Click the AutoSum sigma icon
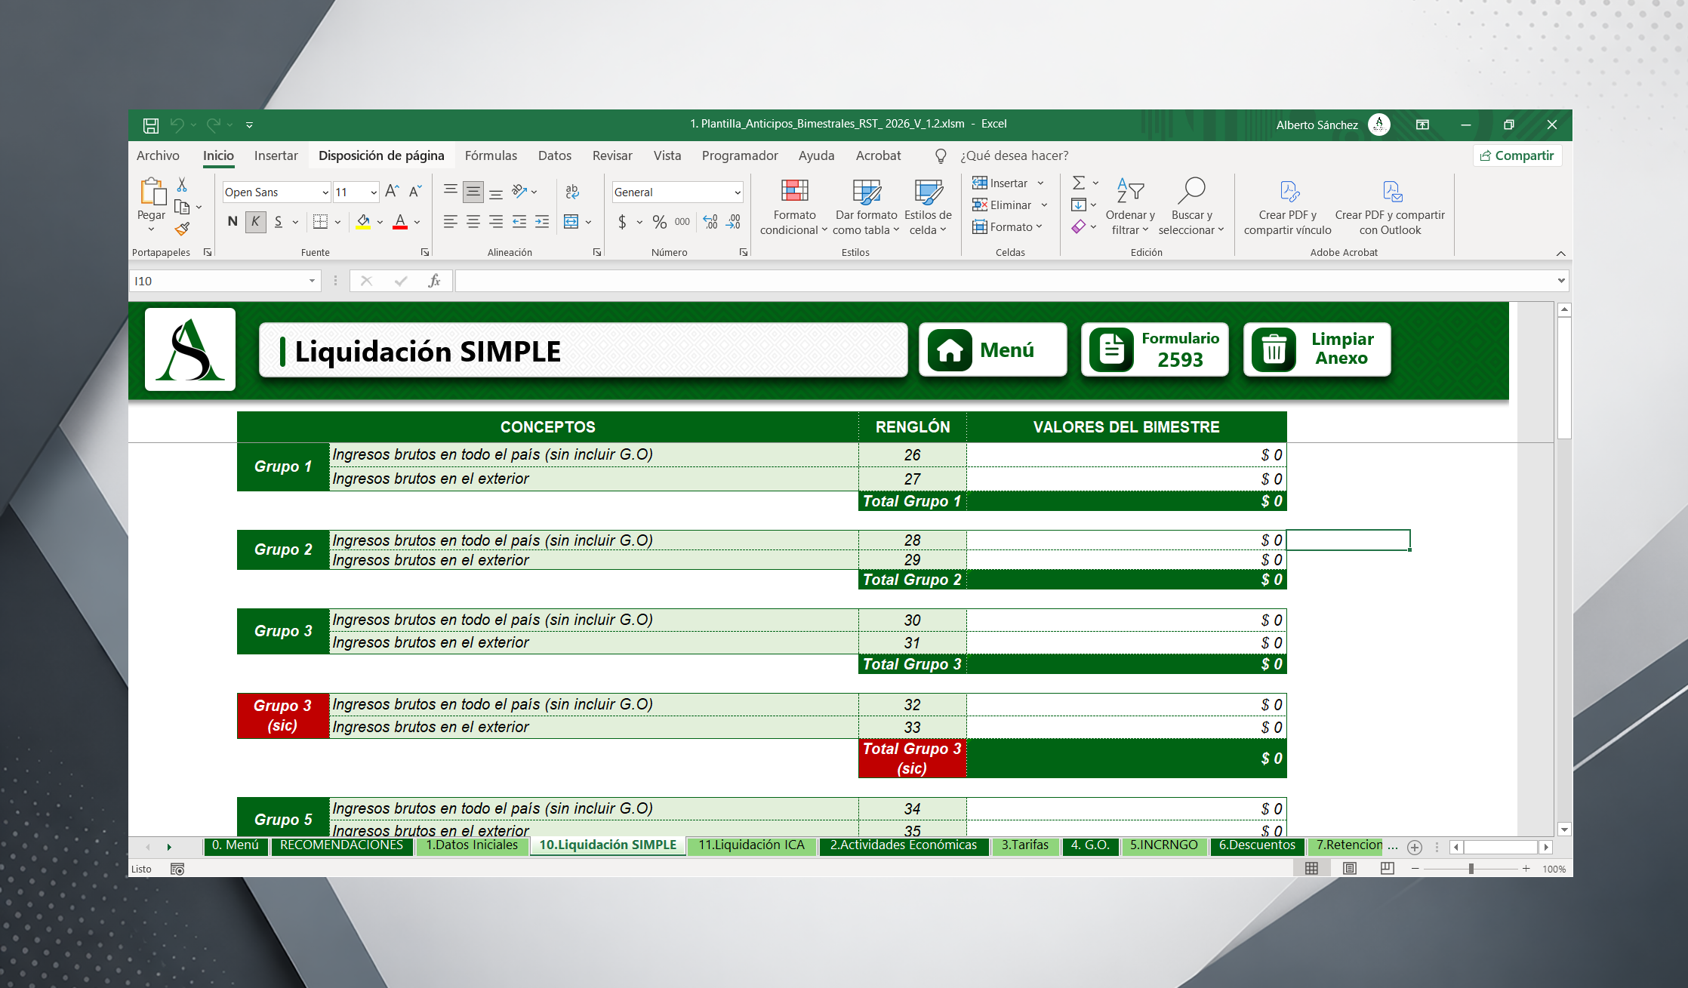 tap(1079, 183)
